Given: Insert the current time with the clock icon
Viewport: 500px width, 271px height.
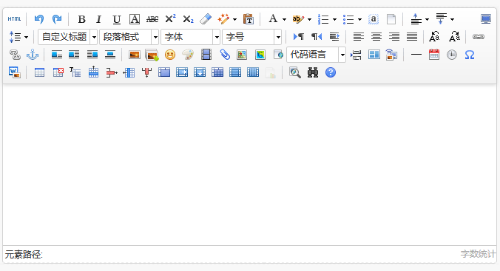Looking at the screenshot, I should point(452,55).
